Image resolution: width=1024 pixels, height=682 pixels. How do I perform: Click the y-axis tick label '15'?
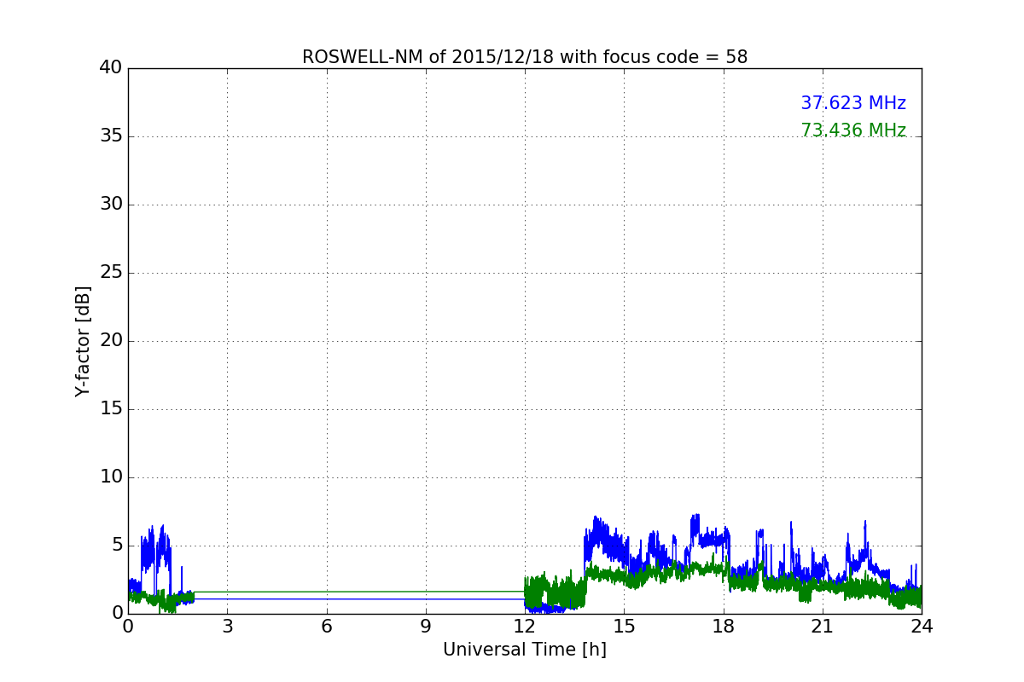click(x=111, y=409)
